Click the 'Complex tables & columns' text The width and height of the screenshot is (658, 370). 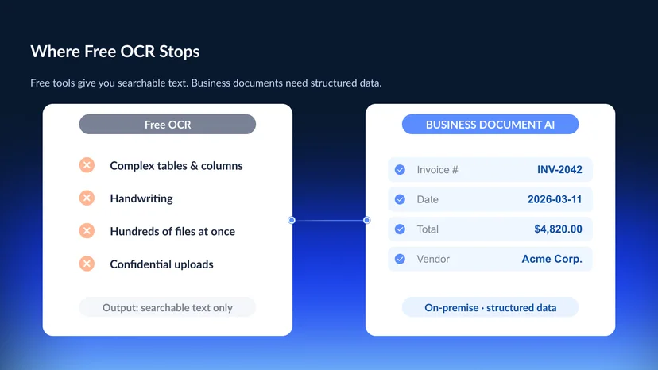coord(176,166)
